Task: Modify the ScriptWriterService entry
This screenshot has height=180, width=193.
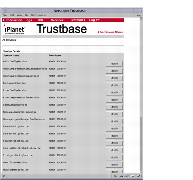Action: 114,143
